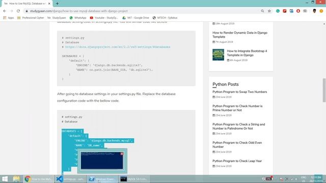Open How to Integrate Bootstrap 4 Template post

point(247,53)
